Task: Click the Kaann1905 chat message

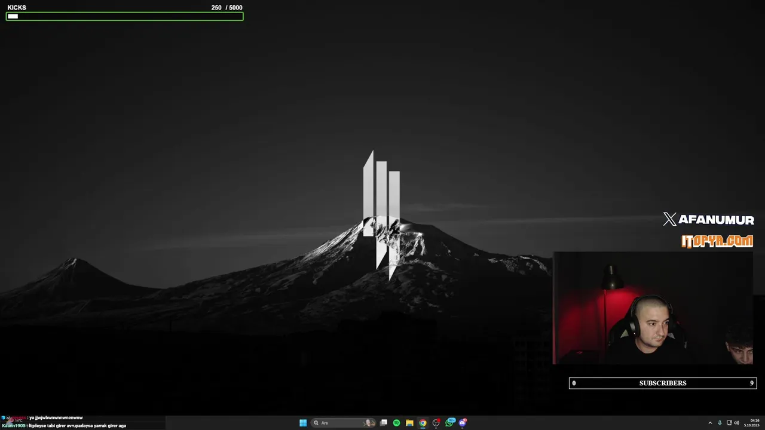Action: [64, 426]
